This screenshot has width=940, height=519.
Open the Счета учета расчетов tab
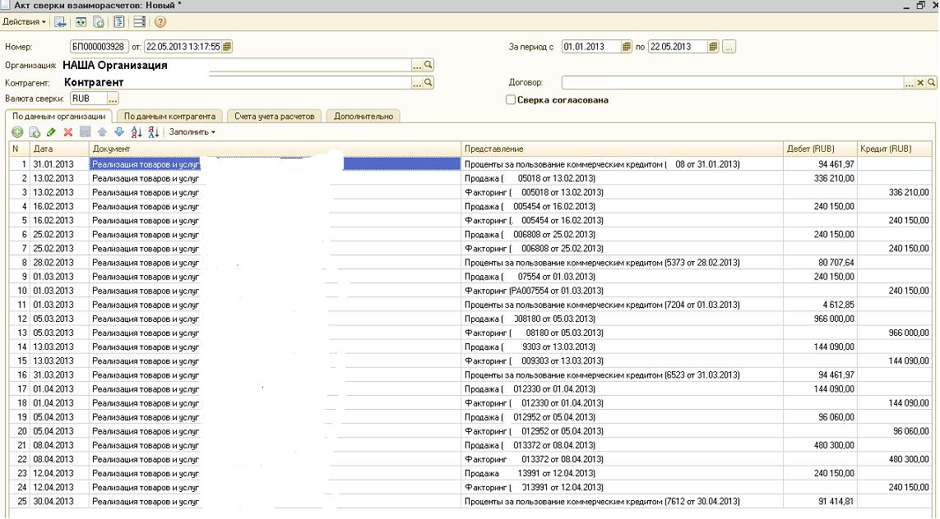pos(275,116)
